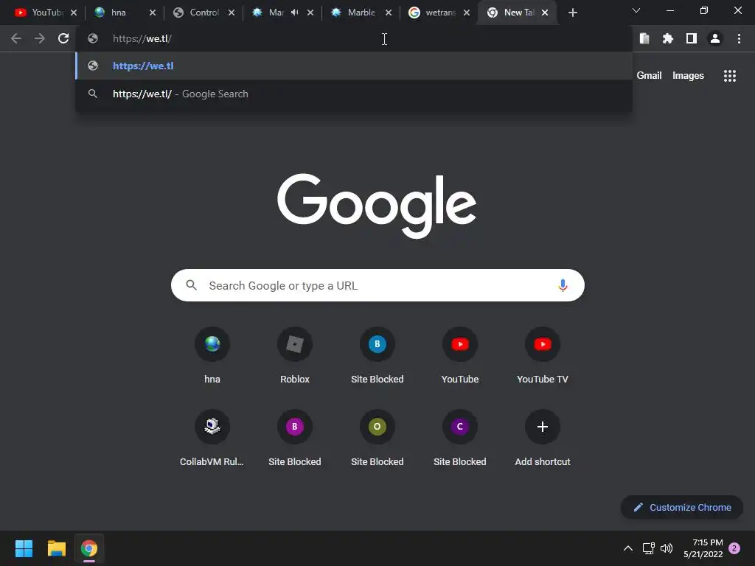This screenshot has width=755, height=566.
Task: Open the profile avatar menu
Action: pos(715,38)
